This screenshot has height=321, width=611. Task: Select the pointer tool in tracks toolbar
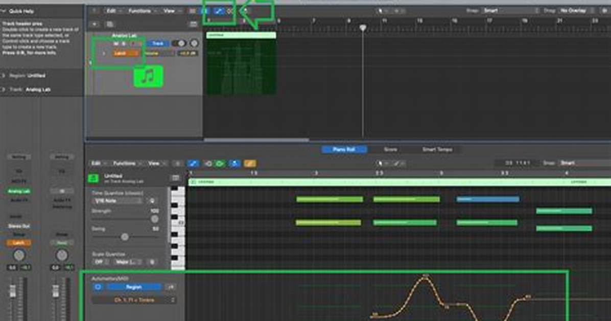pos(382,11)
